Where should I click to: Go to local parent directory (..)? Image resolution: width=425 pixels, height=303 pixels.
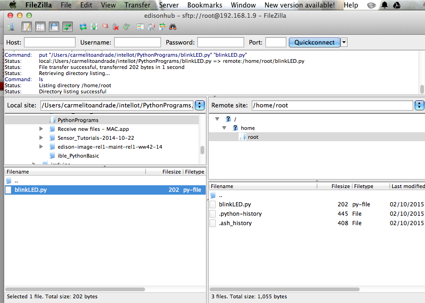point(16,181)
